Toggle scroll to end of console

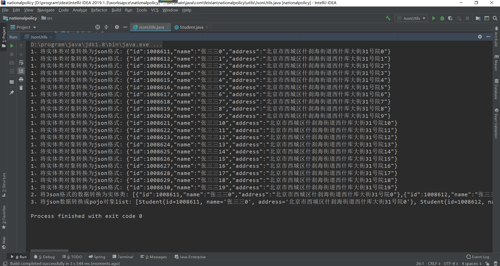click(x=21, y=71)
